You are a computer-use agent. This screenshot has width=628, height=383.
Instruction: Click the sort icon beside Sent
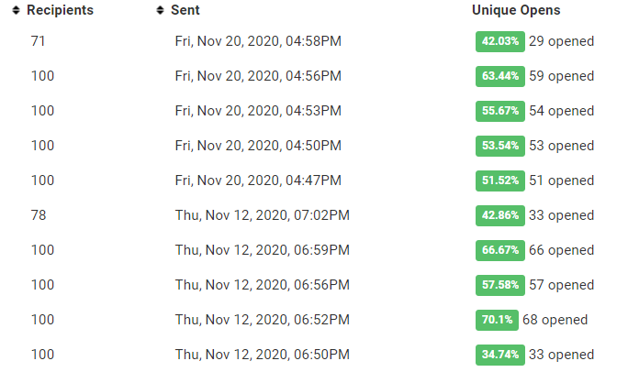162,10
